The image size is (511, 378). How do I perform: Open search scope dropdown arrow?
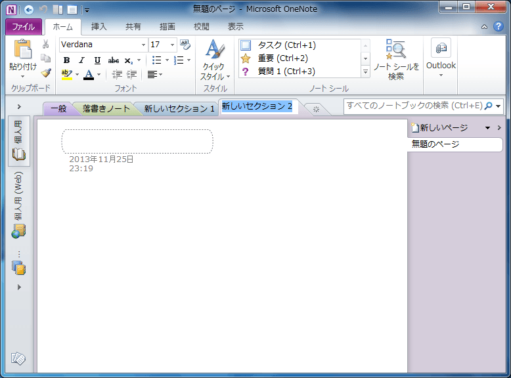click(x=499, y=106)
